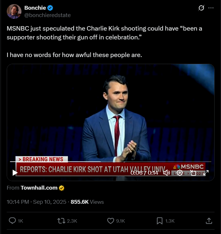Open Bonchie's profile picture
This screenshot has height=234, width=221.
point(14,12)
